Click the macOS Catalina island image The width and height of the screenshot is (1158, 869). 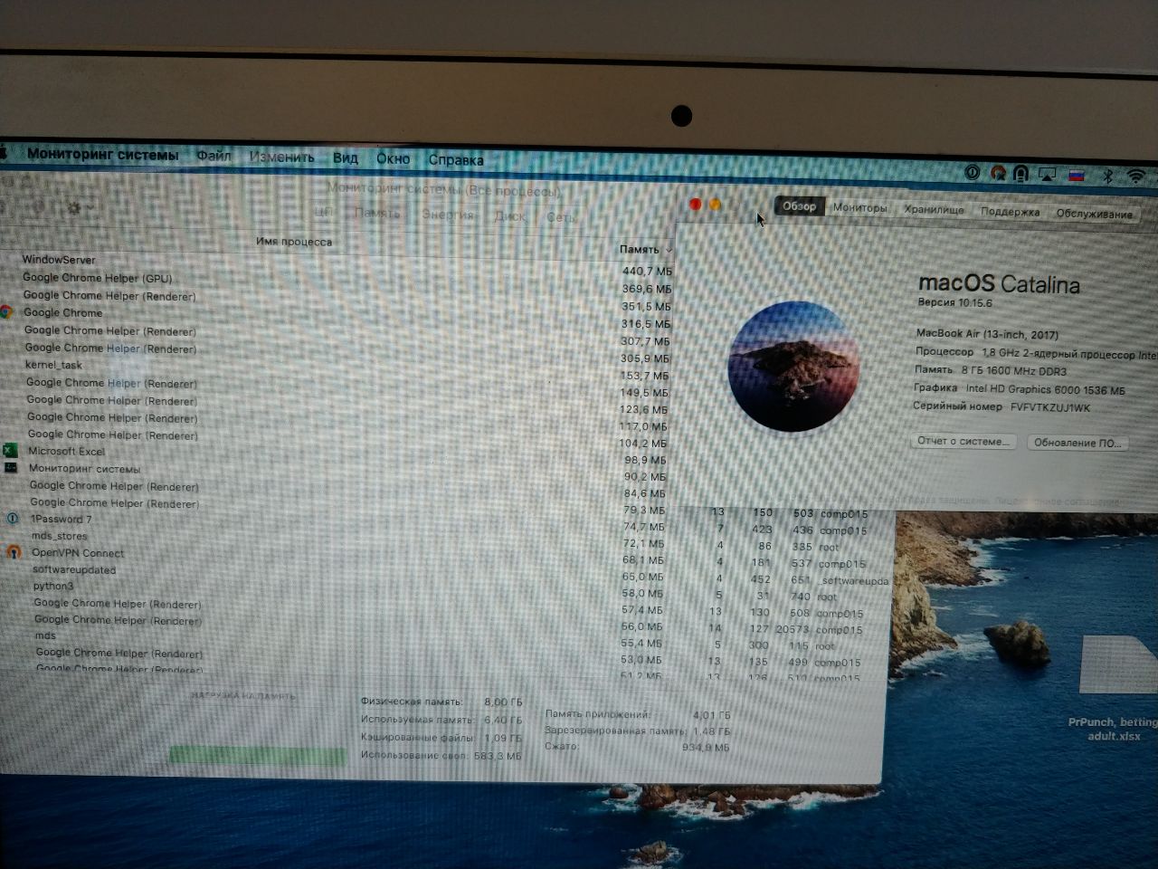point(793,366)
